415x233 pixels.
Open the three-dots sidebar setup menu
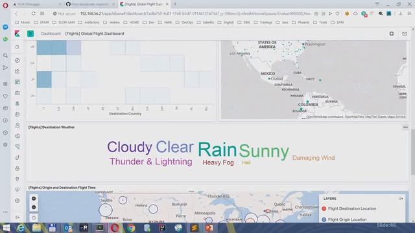5,212
